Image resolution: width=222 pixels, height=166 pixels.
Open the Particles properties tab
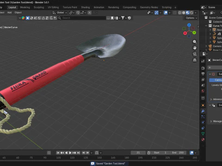click(203, 117)
